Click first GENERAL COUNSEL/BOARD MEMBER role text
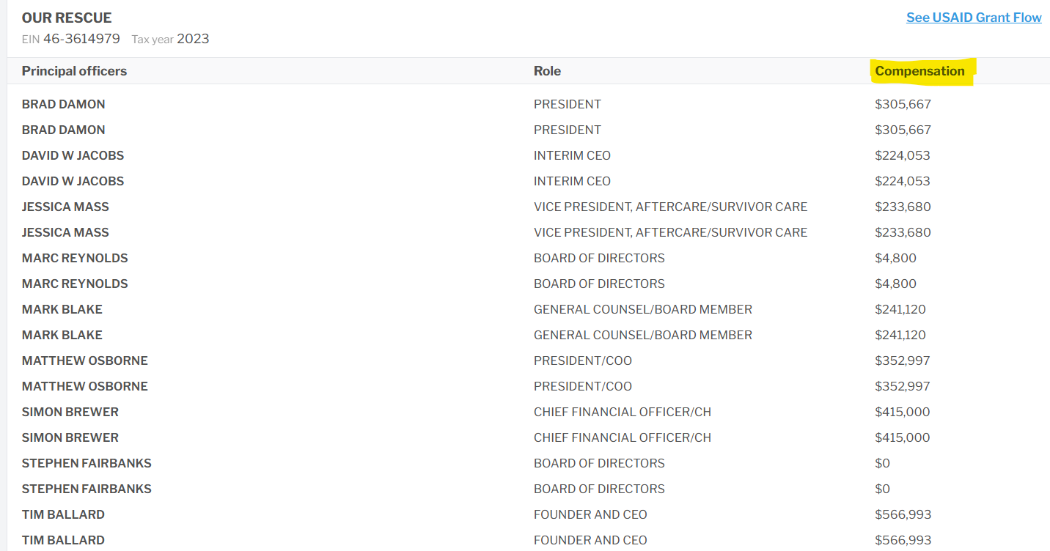This screenshot has height=551, width=1050. [643, 309]
